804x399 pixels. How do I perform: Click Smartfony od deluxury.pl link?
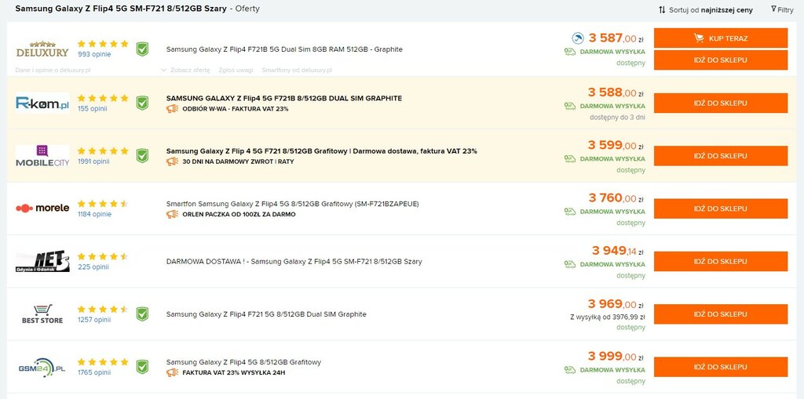tap(297, 71)
